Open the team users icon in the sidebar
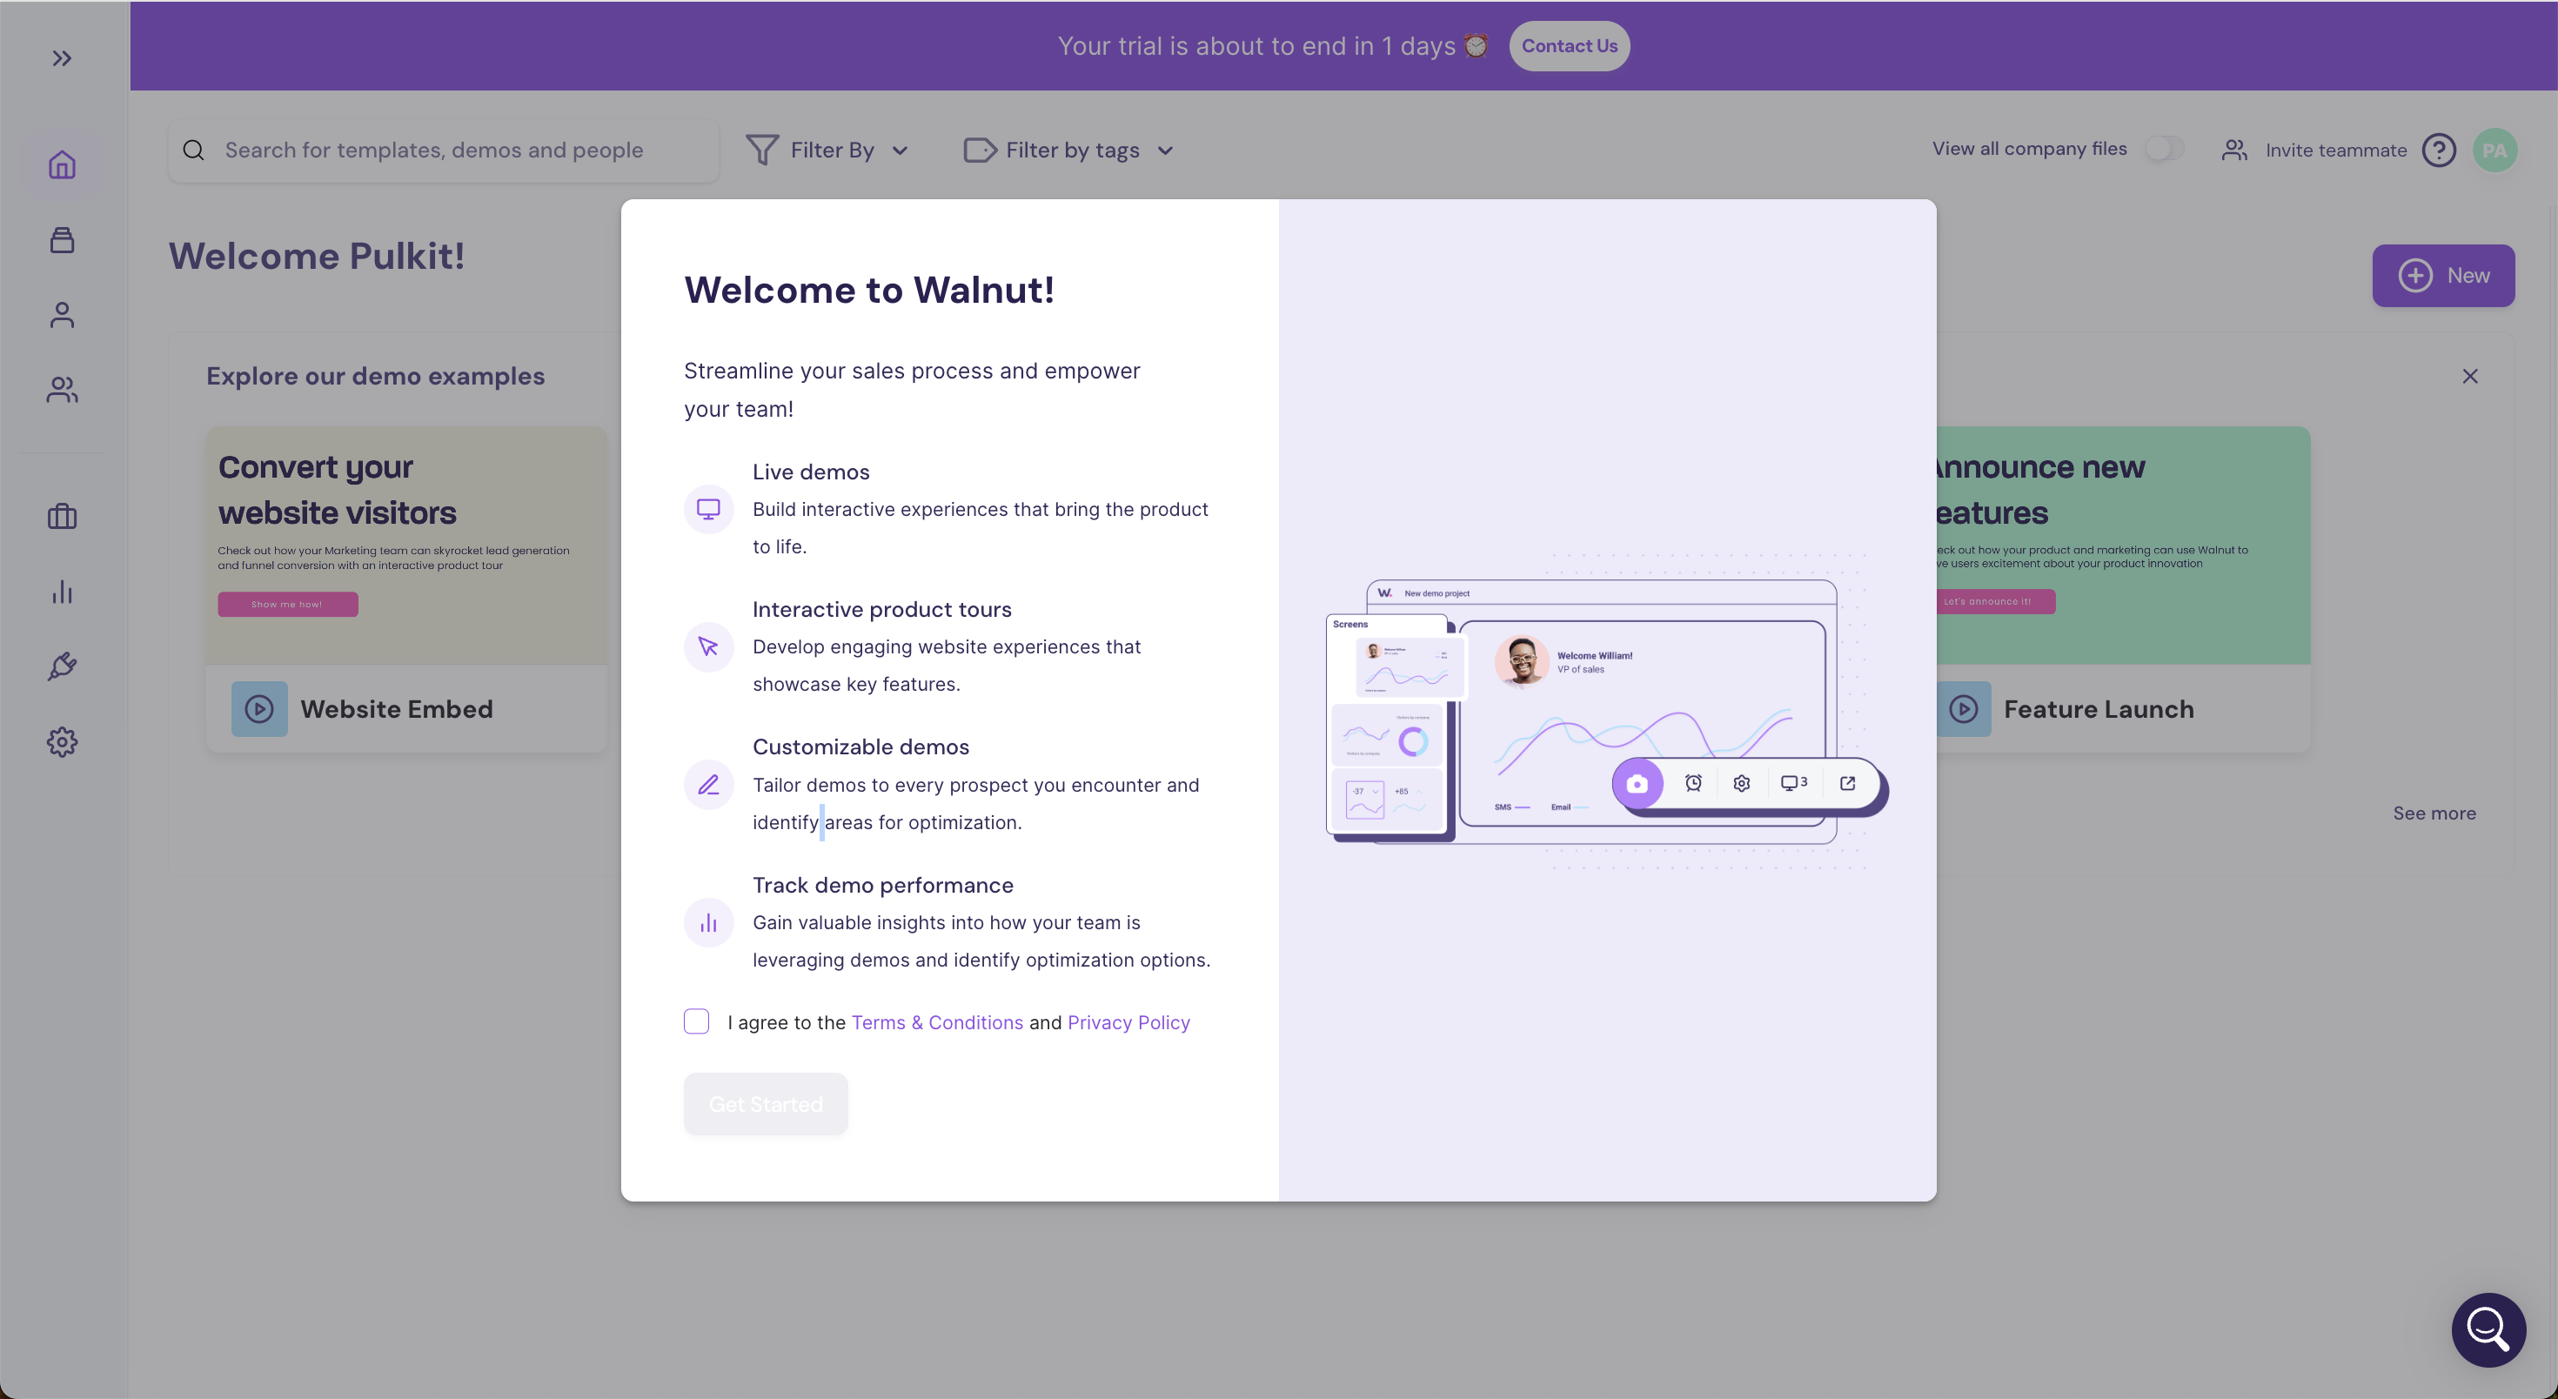2558x1399 pixels. [62, 389]
